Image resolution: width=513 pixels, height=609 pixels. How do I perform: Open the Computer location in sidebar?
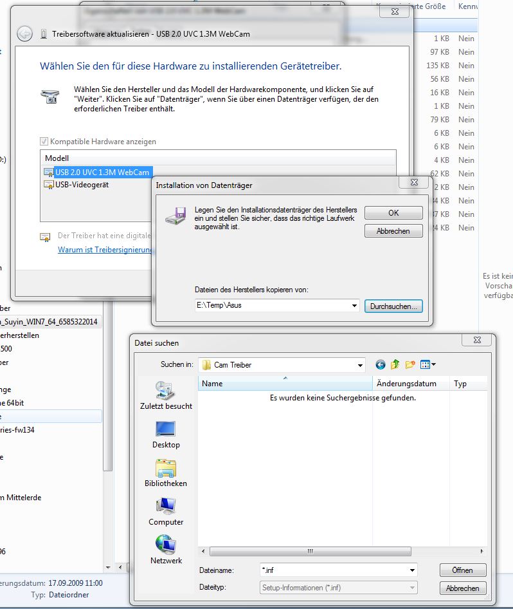(x=166, y=511)
